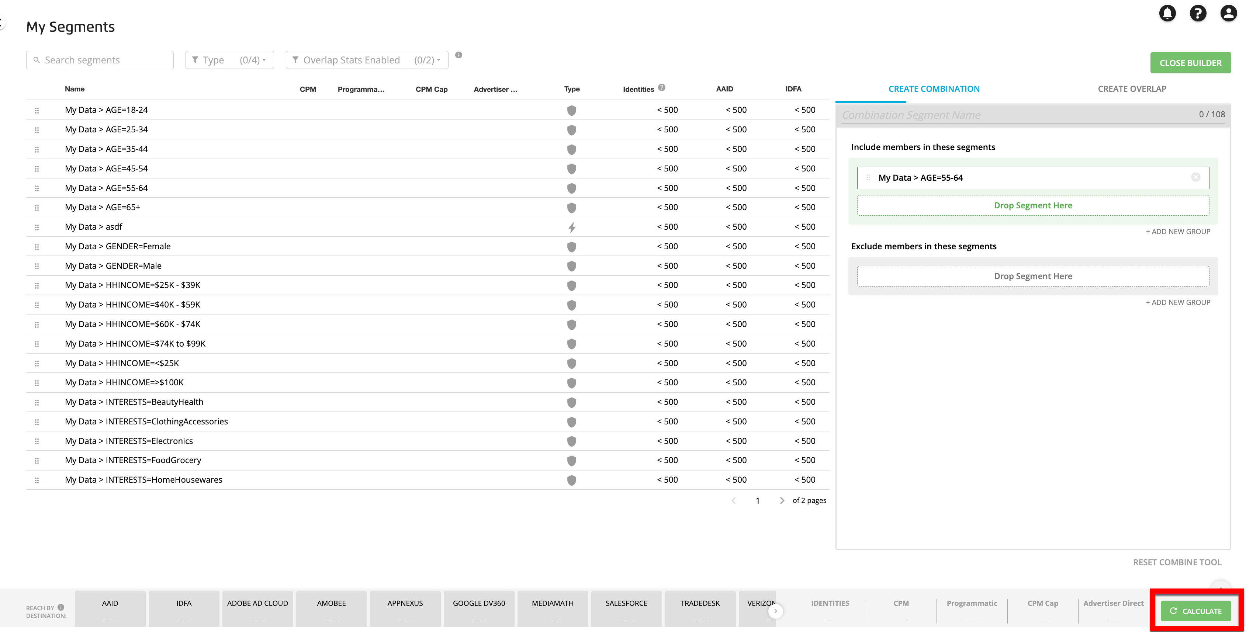Sort by the Identities column header

638,90
